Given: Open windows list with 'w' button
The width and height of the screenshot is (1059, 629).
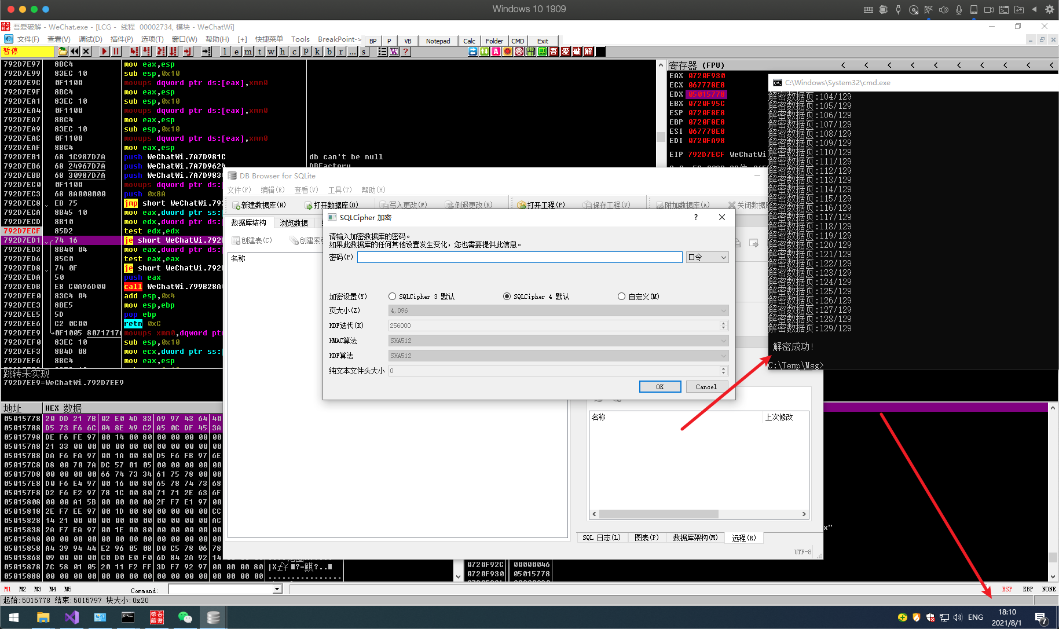Looking at the screenshot, I should coord(272,52).
